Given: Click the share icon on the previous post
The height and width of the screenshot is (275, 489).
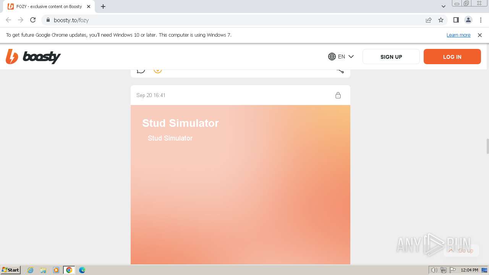Looking at the screenshot, I should pyautogui.click(x=340, y=71).
